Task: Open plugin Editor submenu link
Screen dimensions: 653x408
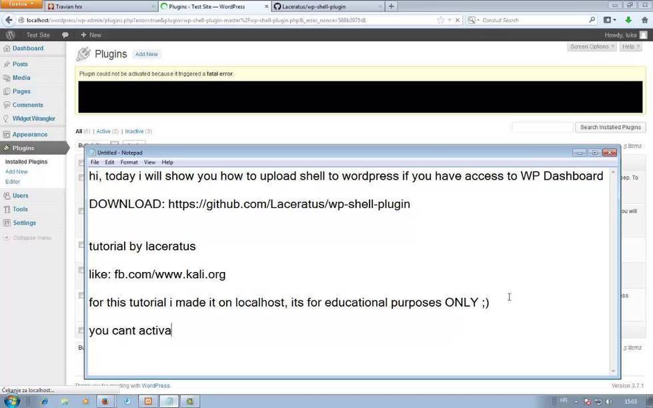Action: 13,182
